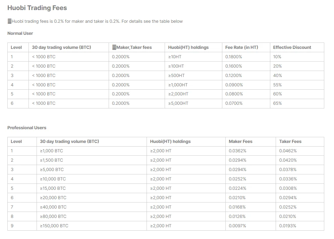Click the 55% effective discount cell
Image resolution: width=334 pixels, height=239 pixels.
click(x=277, y=85)
